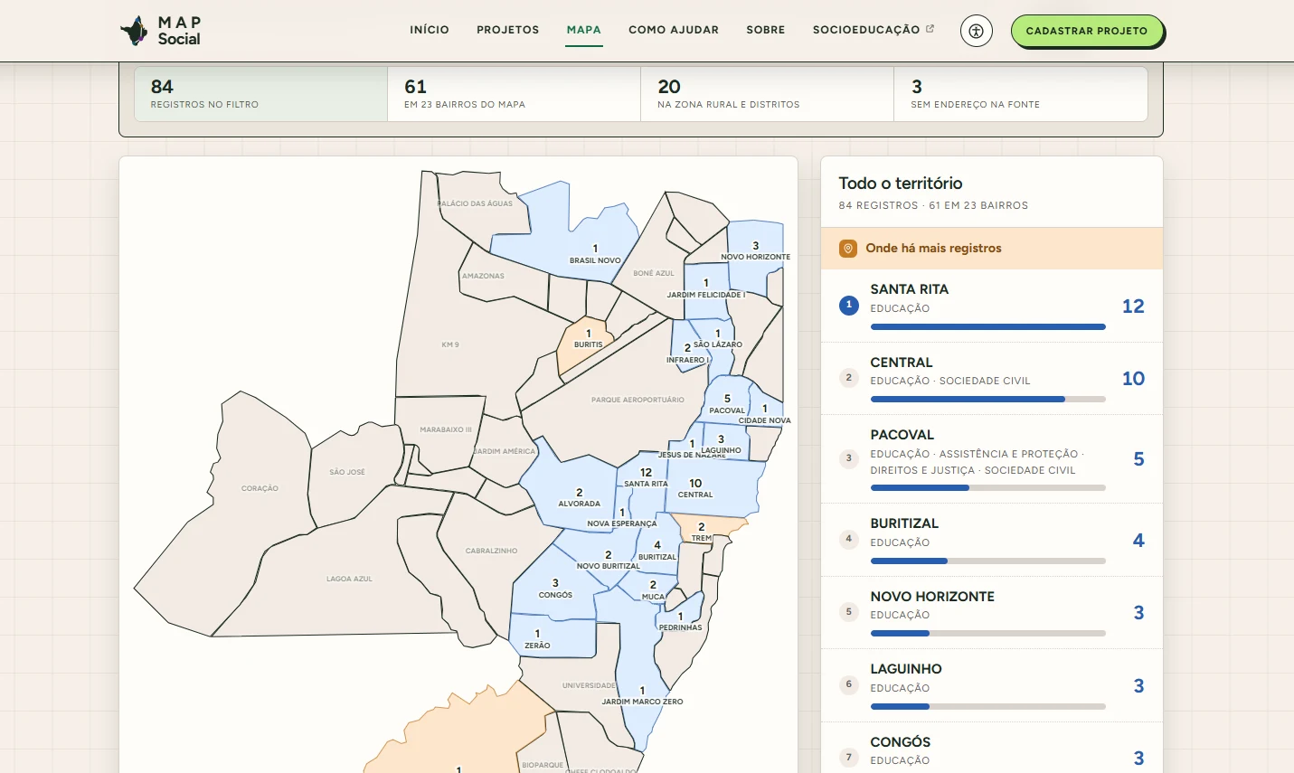Image resolution: width=1294 pixels, height=773 pixels.
Task: Open the Pacoval ranking entry
Action: (992, 458)
